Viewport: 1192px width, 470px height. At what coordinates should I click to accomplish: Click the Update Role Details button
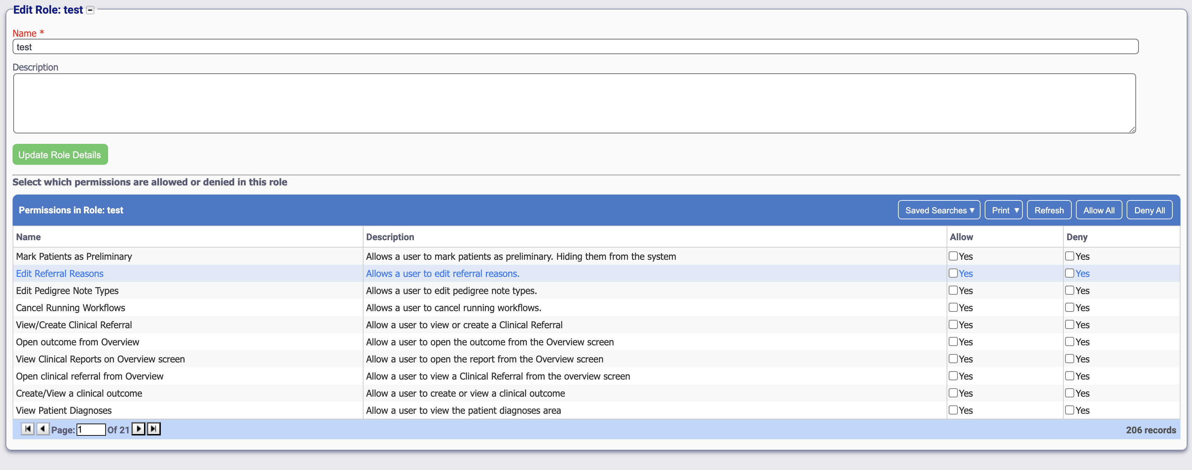(60, 155)
